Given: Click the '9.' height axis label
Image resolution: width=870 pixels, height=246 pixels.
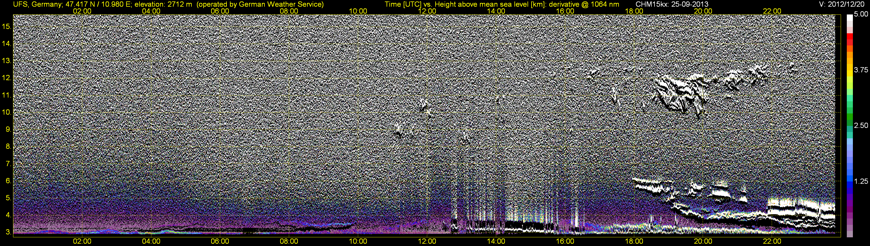Looking at the screenshot, I should 8,129.
